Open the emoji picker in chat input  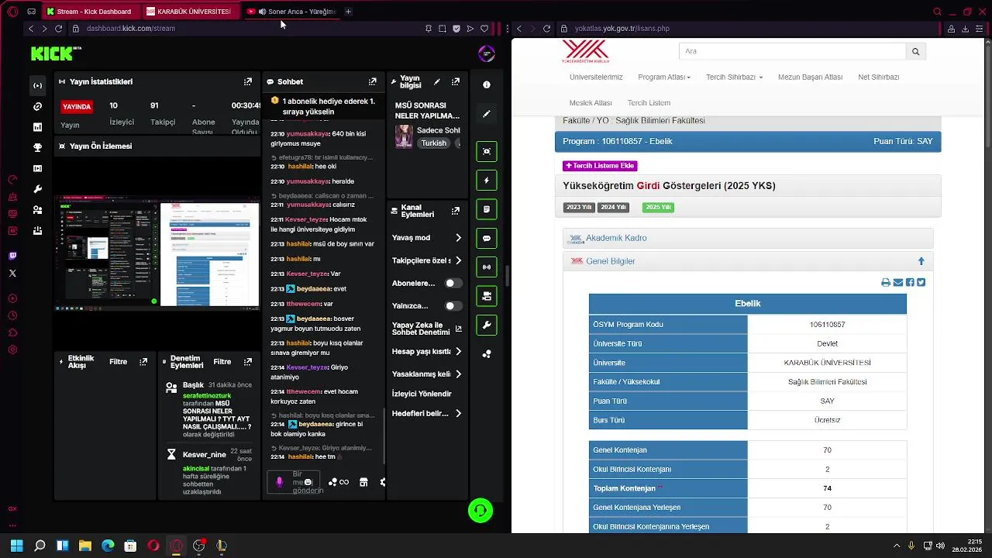tap(308, 482)
